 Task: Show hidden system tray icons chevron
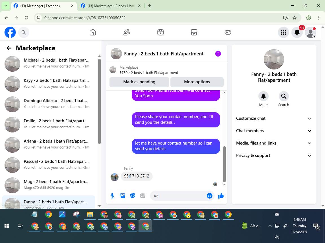point(270,226)
